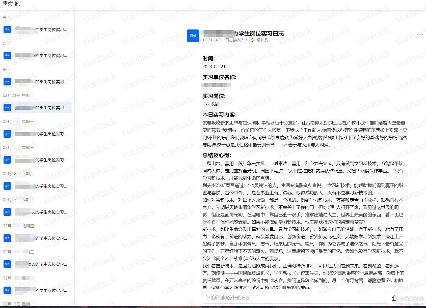
Task: Expand the 日志接收人 chevron
Action: pyautogui.click(x=246, y=40)
